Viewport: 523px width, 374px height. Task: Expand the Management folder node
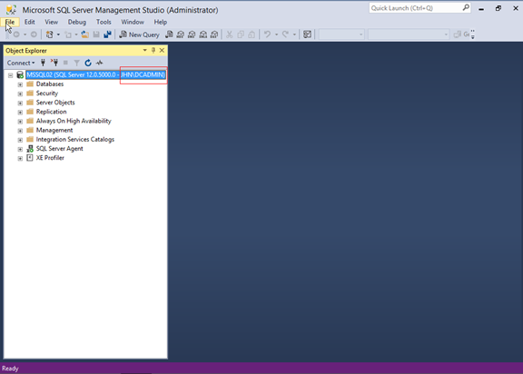(20, 131)
